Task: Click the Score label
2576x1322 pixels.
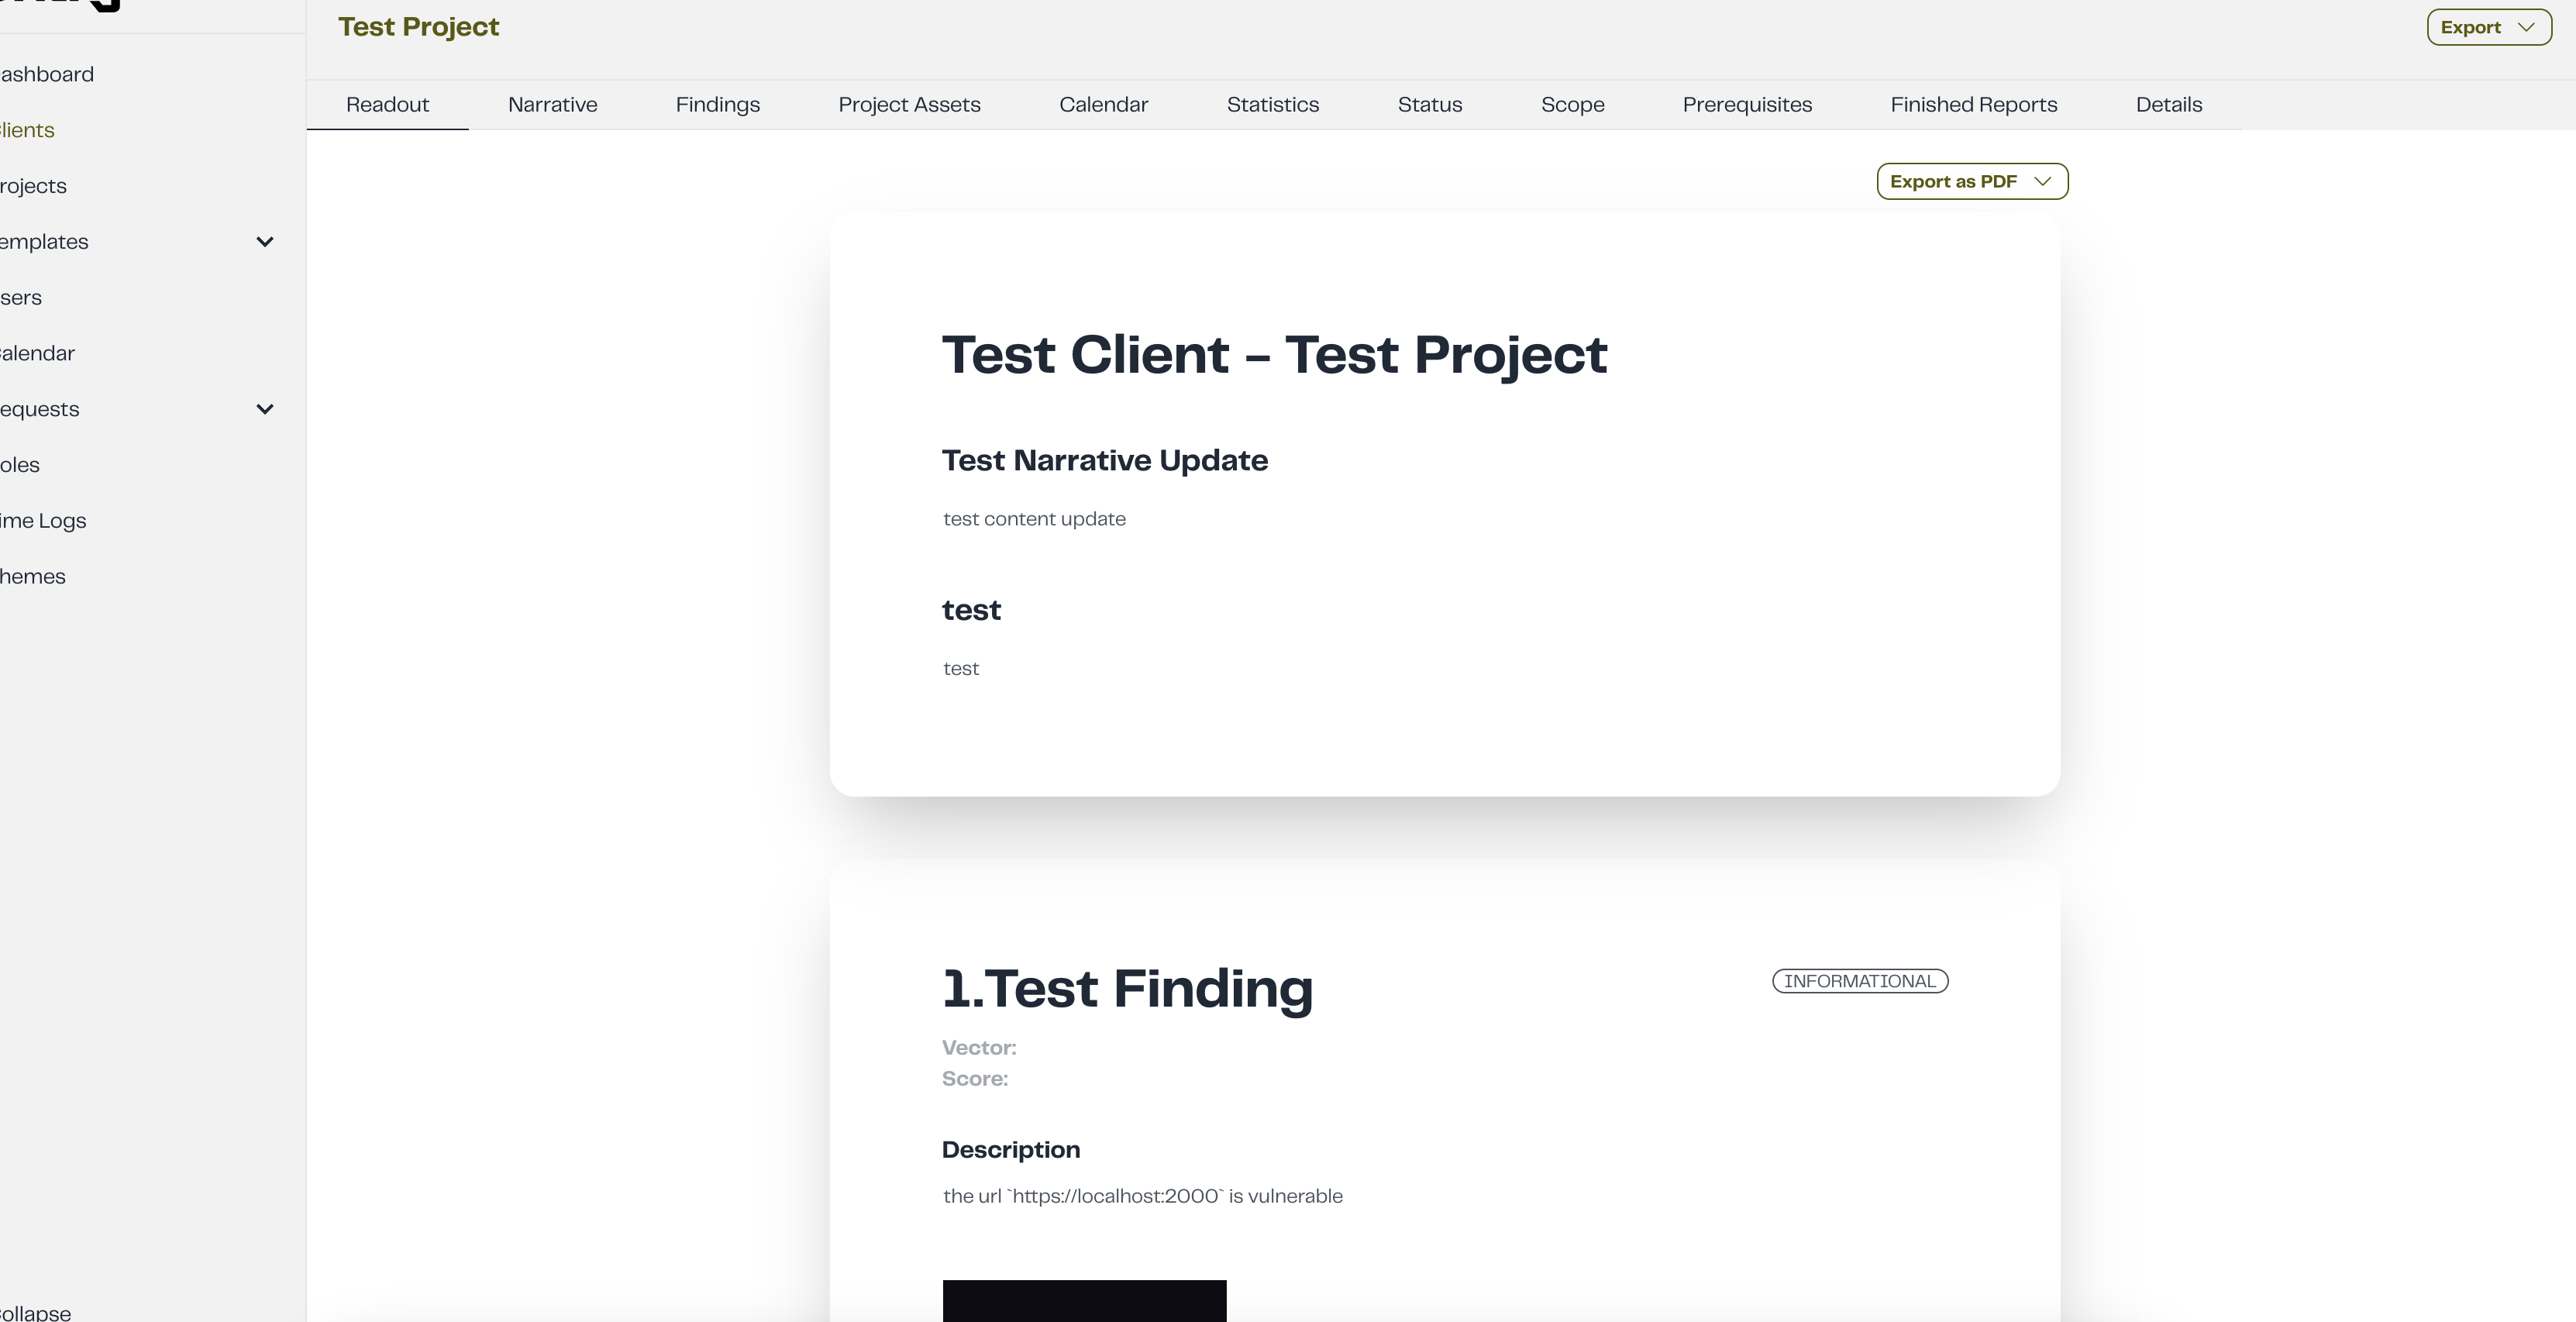Action: 975,1079
